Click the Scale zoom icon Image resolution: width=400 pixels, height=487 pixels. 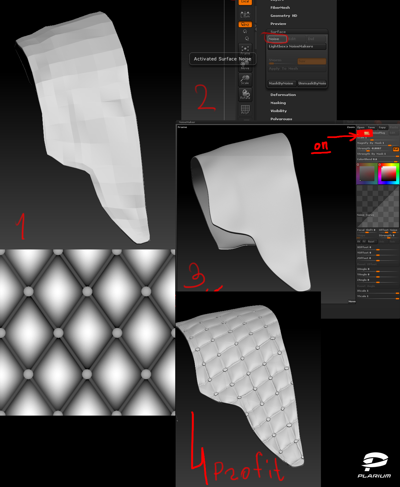pos(245,80)
